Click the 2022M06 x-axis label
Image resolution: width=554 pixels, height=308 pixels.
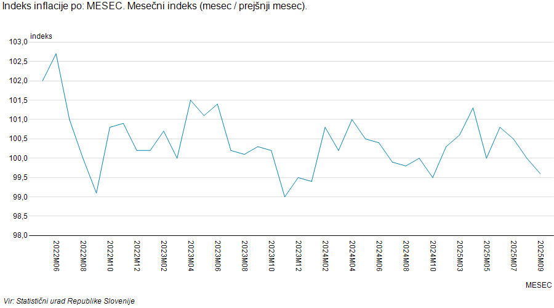56,257
